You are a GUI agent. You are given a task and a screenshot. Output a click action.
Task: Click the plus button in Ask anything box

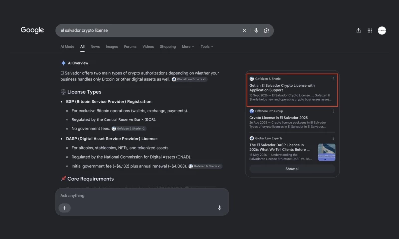(65, 208)
